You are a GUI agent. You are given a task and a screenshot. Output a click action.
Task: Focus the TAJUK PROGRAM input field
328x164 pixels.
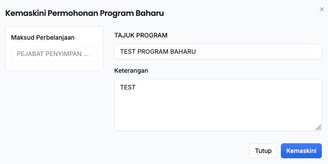(218, 52)
